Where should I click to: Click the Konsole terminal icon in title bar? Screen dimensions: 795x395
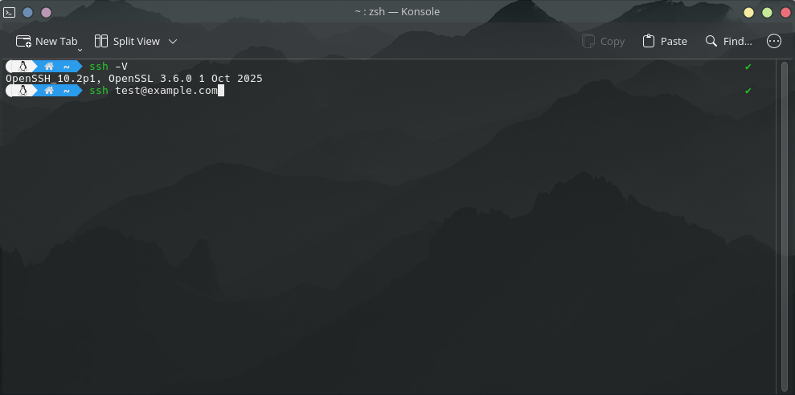click(x=9, y=12)
